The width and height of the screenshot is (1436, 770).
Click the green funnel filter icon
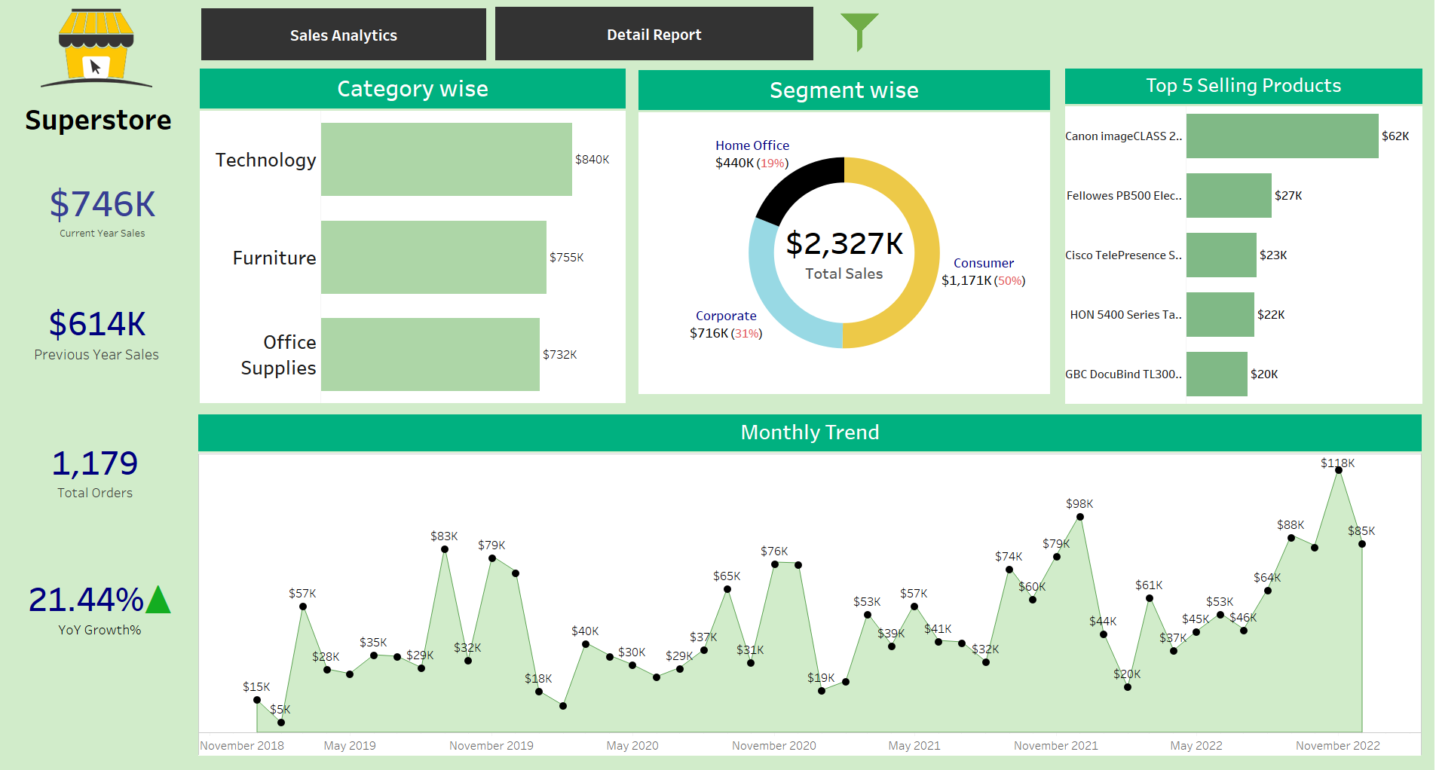859,29
